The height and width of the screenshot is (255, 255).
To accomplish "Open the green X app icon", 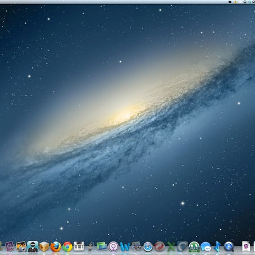I will tap(171, 247).
